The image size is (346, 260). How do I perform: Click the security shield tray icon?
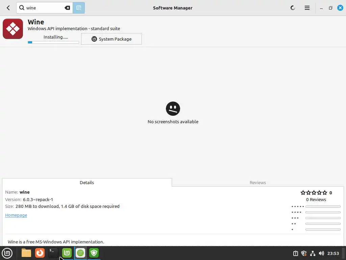pyautogui.click(x=304, y=253)
